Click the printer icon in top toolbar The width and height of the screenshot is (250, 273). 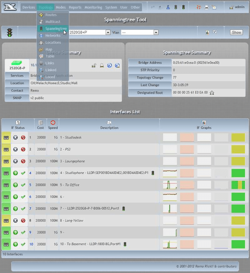click(207, 7)
